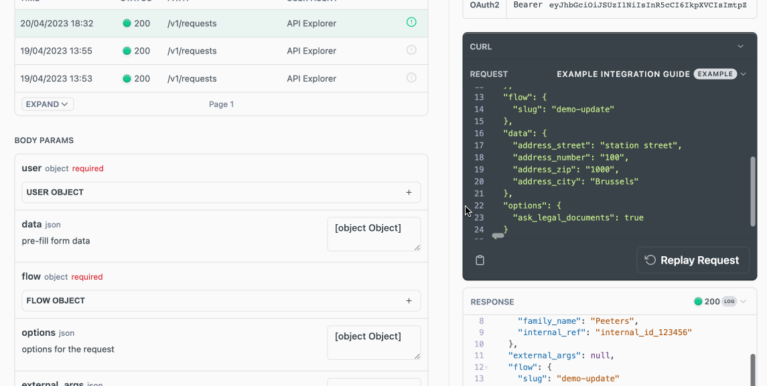767x386 pixels.
Task: Click the resize handle of the options text area
Action: (417, 356)
